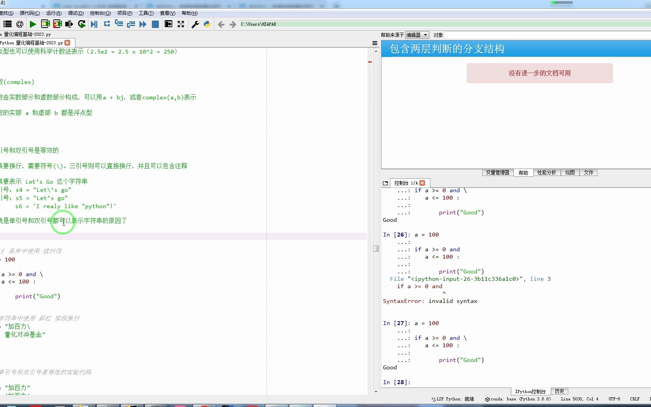The width and height of the screenshot is (651, 407).
Task: Click the SyntaxError: invalid syntax message
Action: point(430,301)
